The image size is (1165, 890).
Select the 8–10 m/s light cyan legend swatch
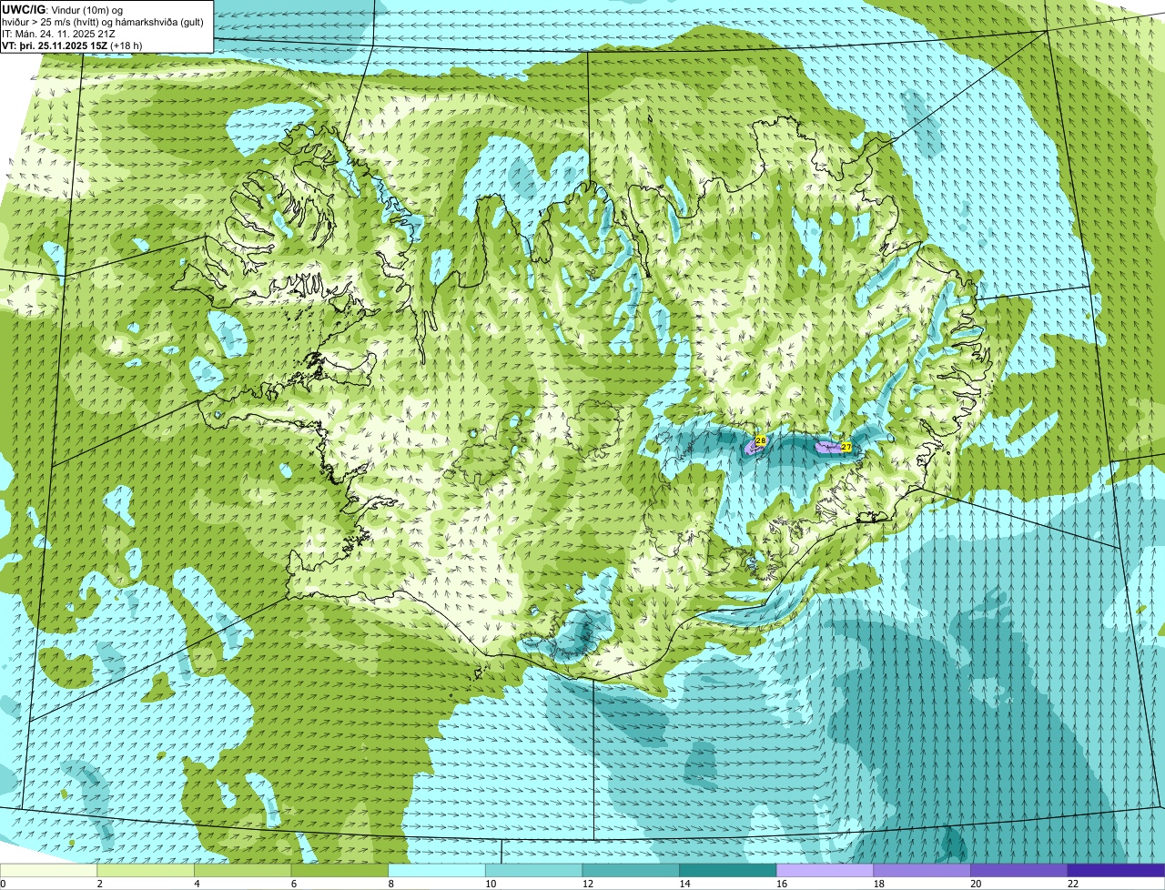pyautogui.click(x=437, y=870)
